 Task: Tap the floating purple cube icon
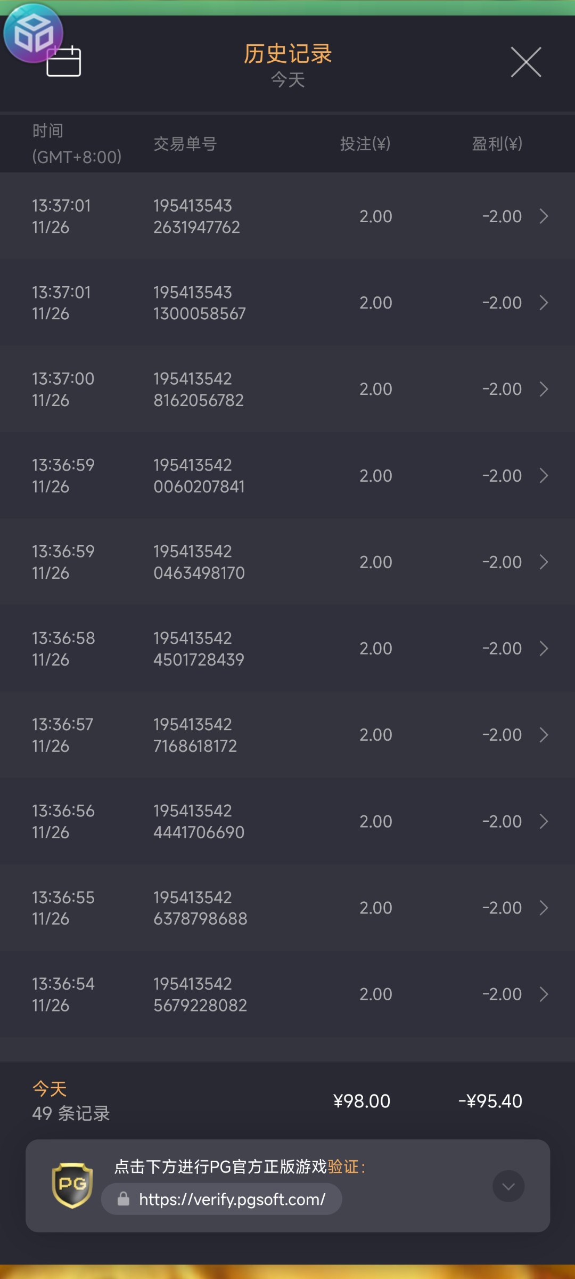(x=32, y=33)
